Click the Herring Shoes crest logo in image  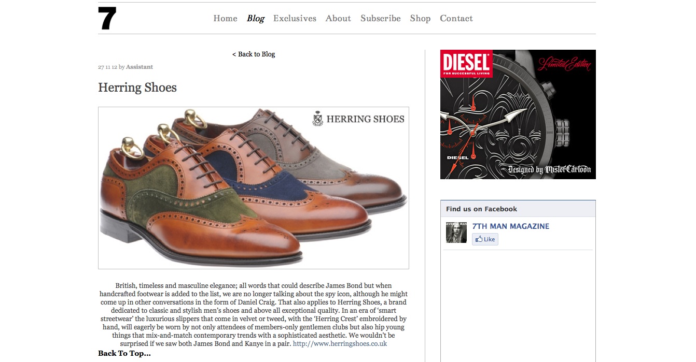pyautogui.click(x=317, y=119)
